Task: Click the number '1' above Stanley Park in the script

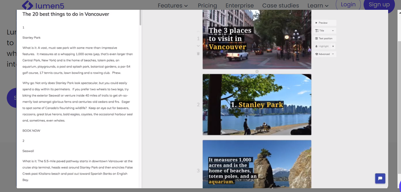Action: [23, 27]
